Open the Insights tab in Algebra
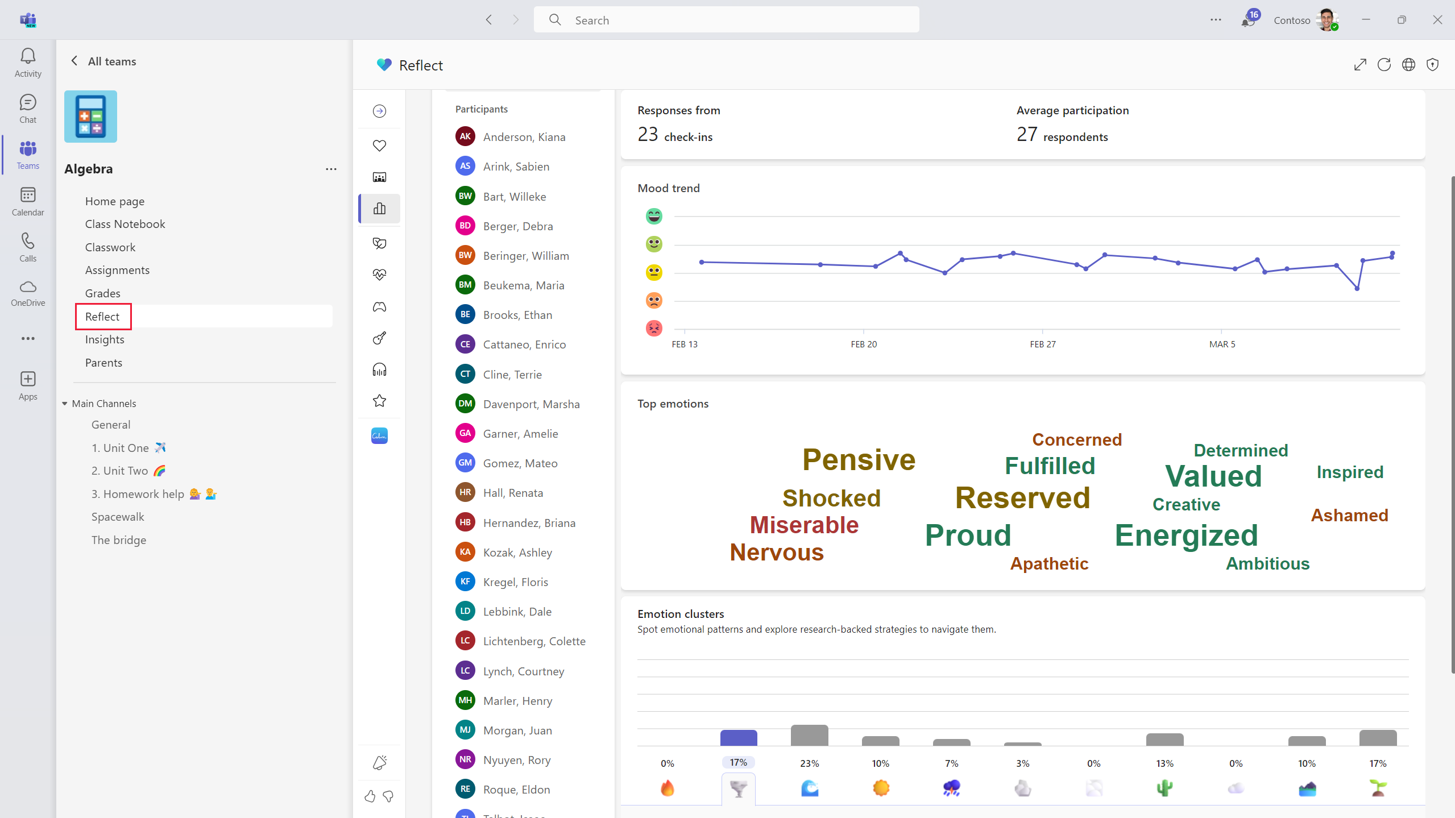Screen dimensions: 1455x818 point(105,339)
